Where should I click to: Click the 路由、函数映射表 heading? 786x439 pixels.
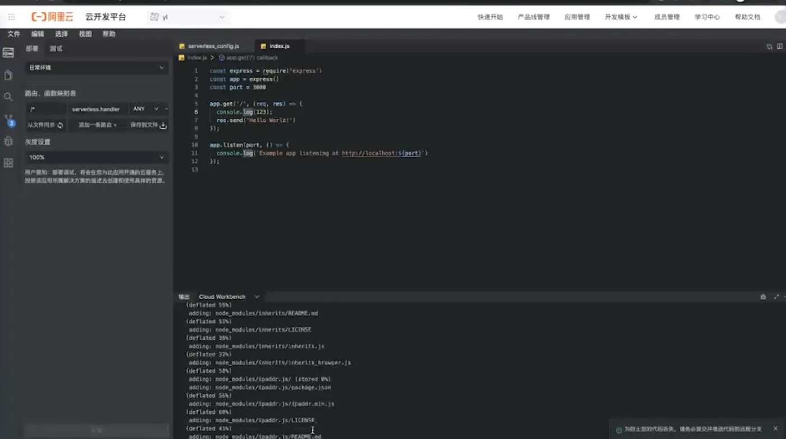point(51,93)
